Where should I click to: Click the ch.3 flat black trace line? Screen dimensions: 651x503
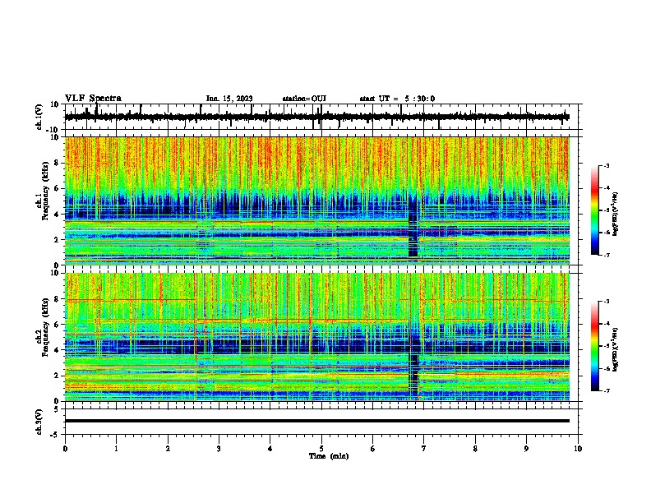[x=317, y=421]
